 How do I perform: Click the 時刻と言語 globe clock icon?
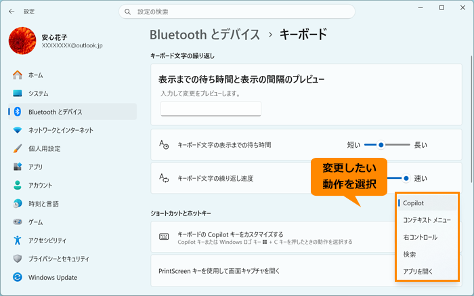pyautogui.click(x=18, y=203)
